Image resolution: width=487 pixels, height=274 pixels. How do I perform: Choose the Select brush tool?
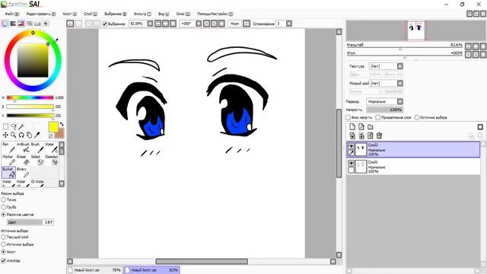click(37, 161)
